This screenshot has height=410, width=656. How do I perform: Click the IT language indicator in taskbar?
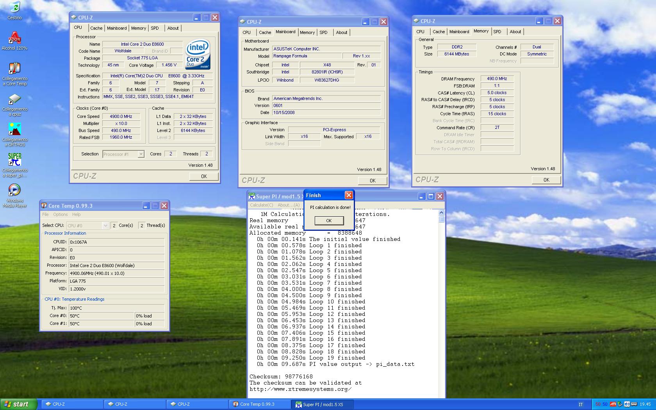[x=581, y=404]
